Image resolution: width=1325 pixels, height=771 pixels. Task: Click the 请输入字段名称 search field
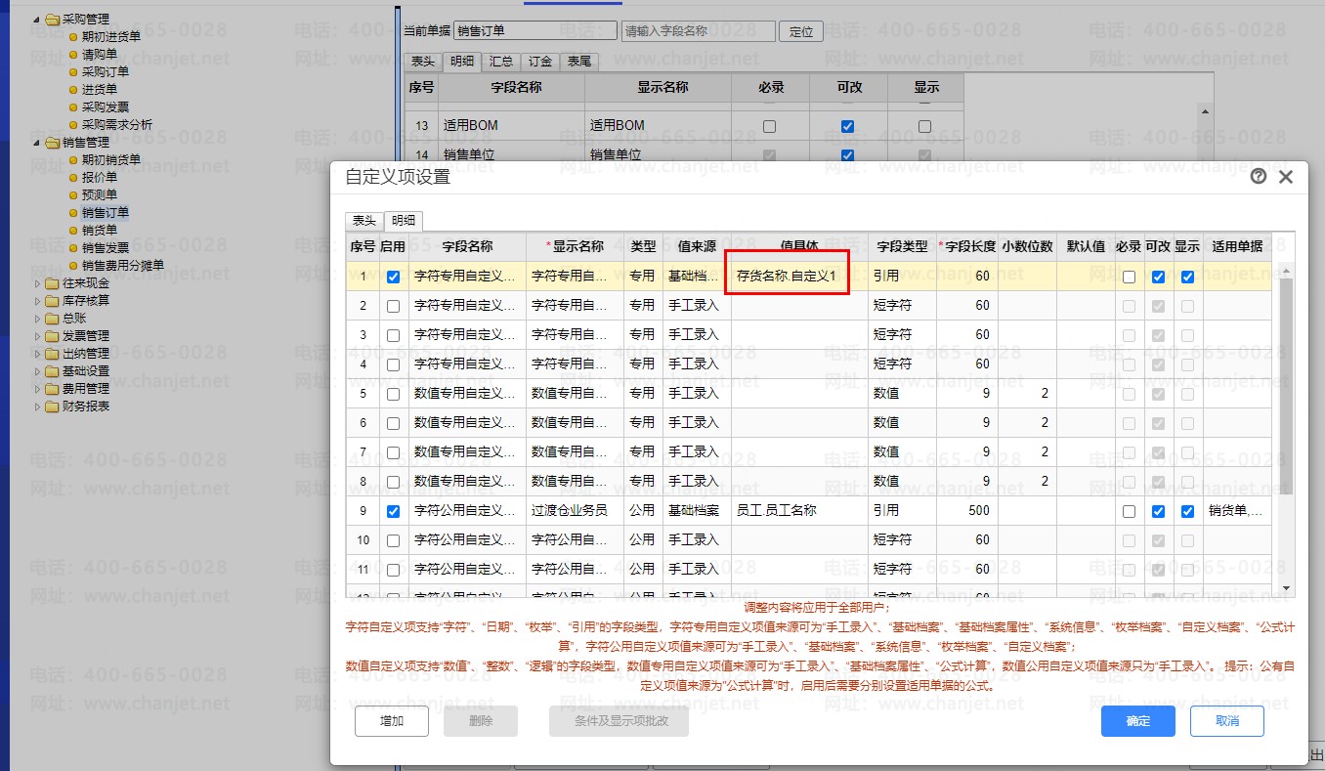(698, 31)
